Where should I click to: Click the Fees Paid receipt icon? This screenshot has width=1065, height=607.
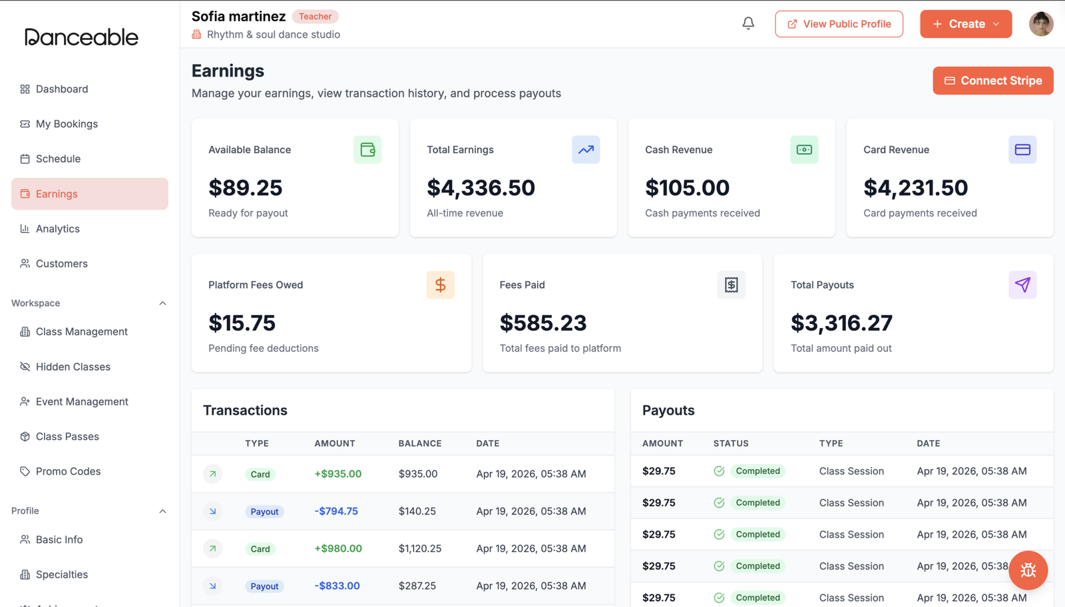tap(732, 285)
